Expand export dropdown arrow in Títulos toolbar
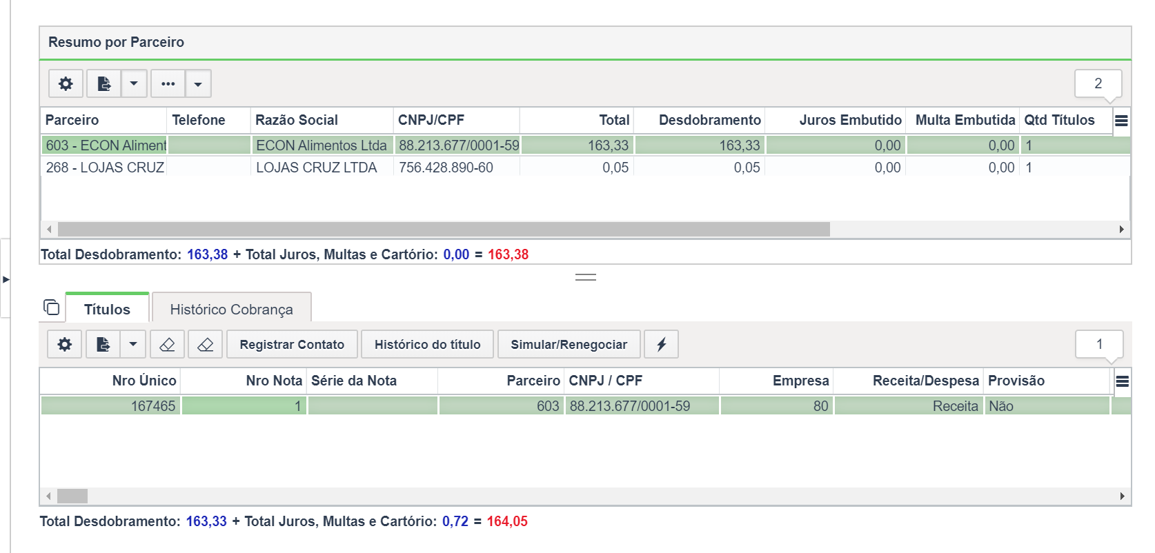 133,344
